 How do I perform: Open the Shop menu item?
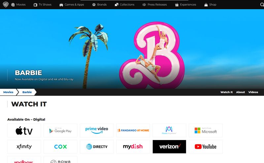(213, 5)
